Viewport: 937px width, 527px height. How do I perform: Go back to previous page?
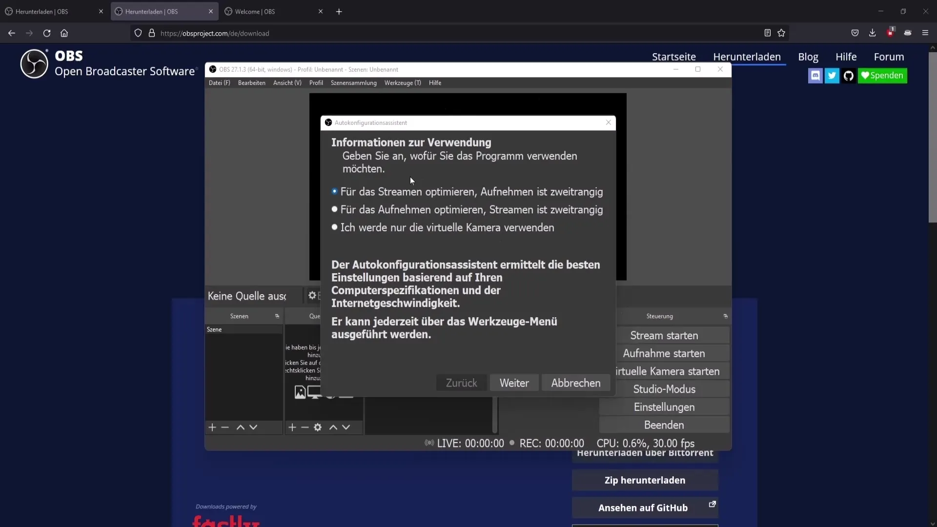(12, 33)
